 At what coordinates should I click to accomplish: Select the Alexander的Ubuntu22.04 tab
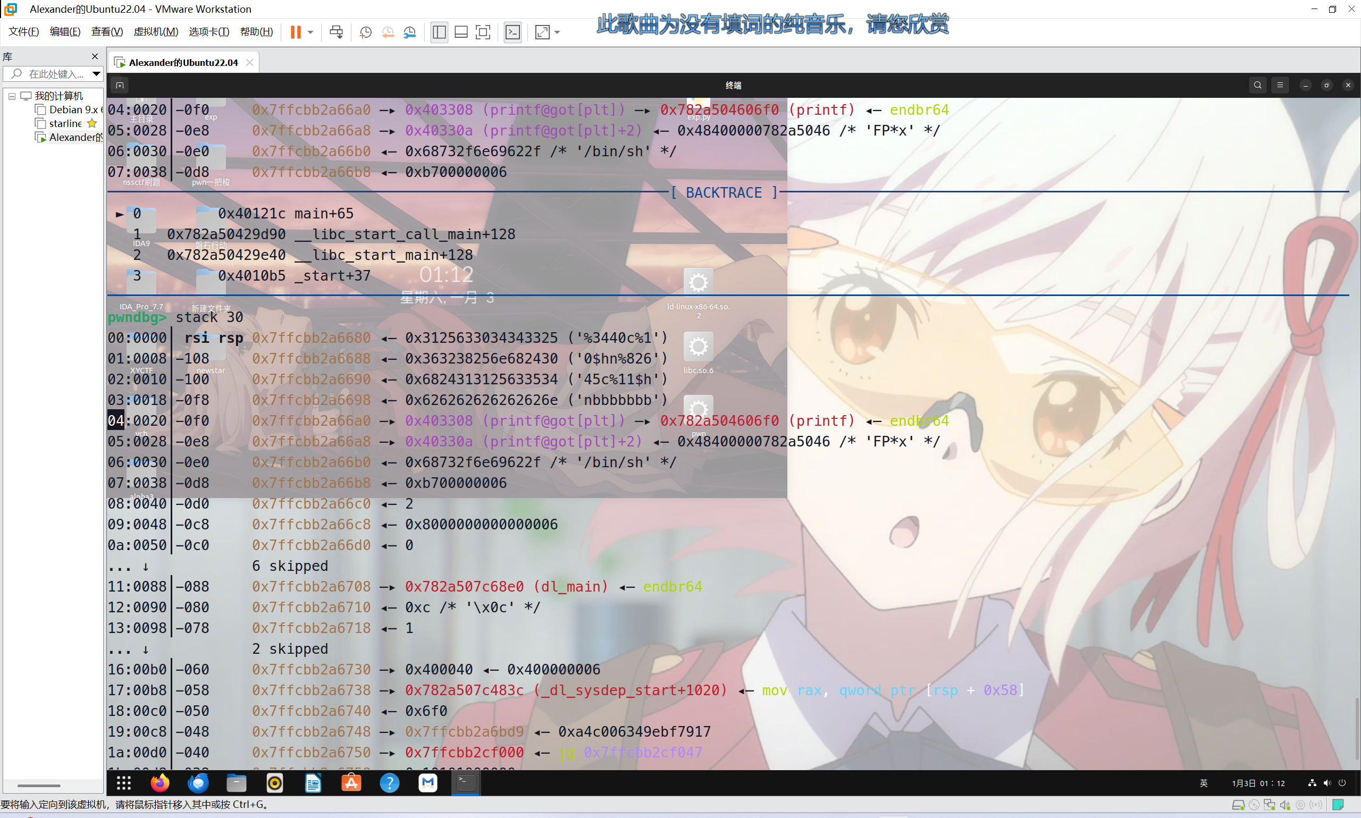182,62
